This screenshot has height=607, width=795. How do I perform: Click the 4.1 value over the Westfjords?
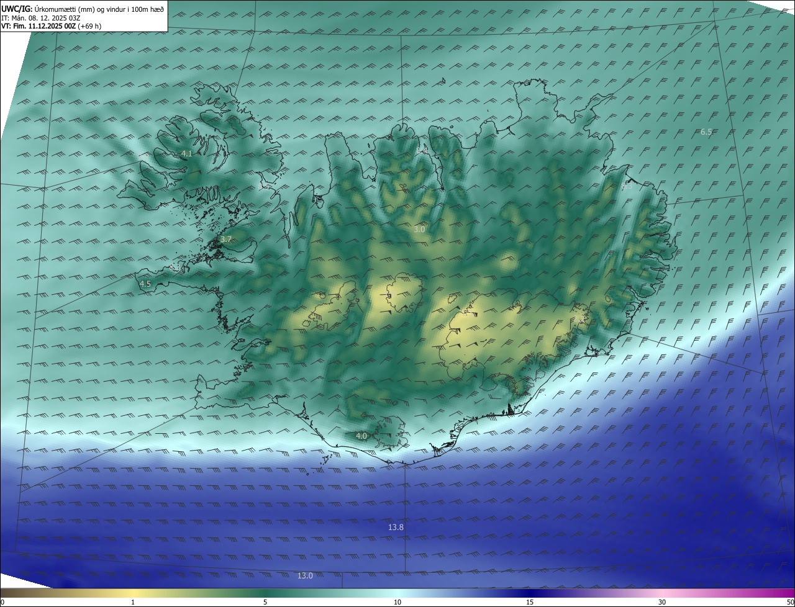pyautogui.click(x=187, y=153)
